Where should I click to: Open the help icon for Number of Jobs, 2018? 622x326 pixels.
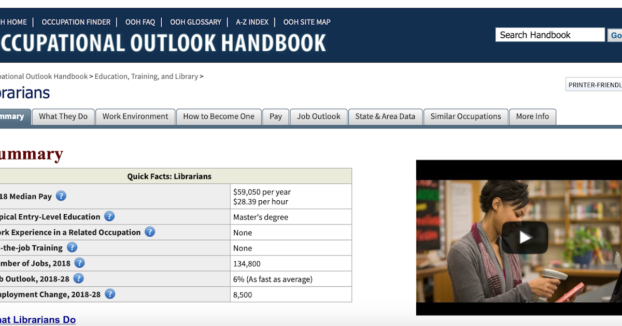tap(79, 263)
